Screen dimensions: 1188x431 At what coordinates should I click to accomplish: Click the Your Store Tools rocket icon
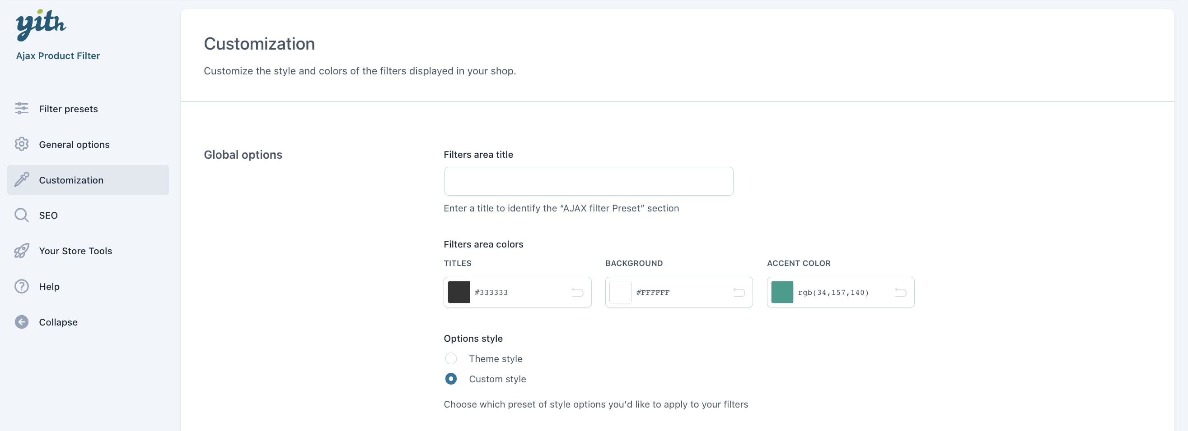pos(21,251)
